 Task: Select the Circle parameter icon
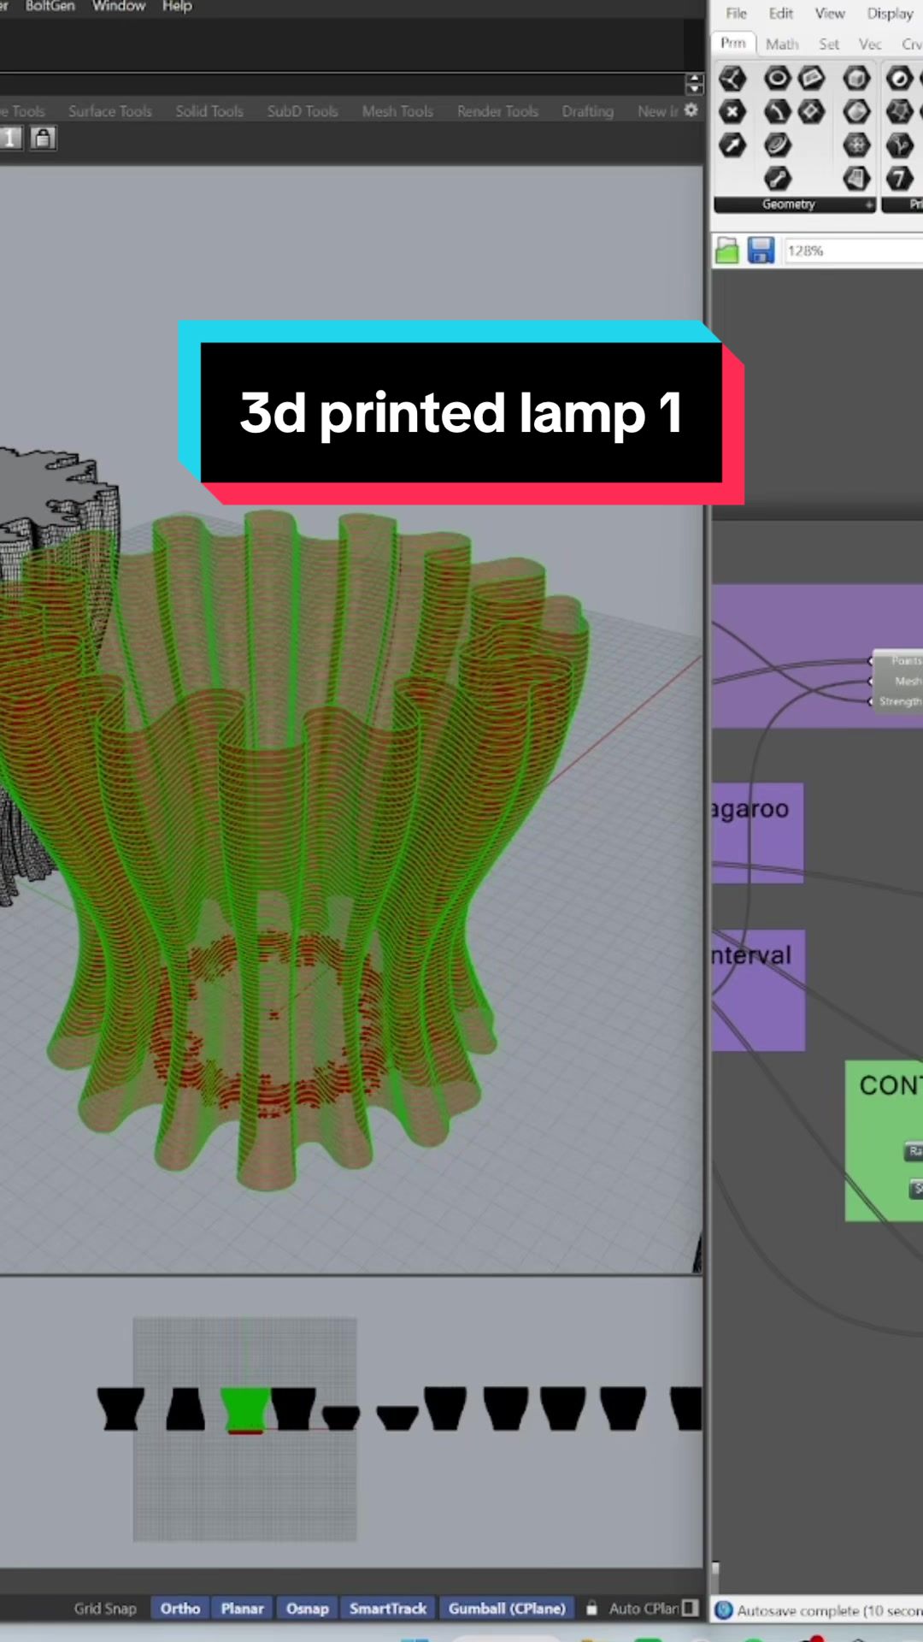[777, 79]
